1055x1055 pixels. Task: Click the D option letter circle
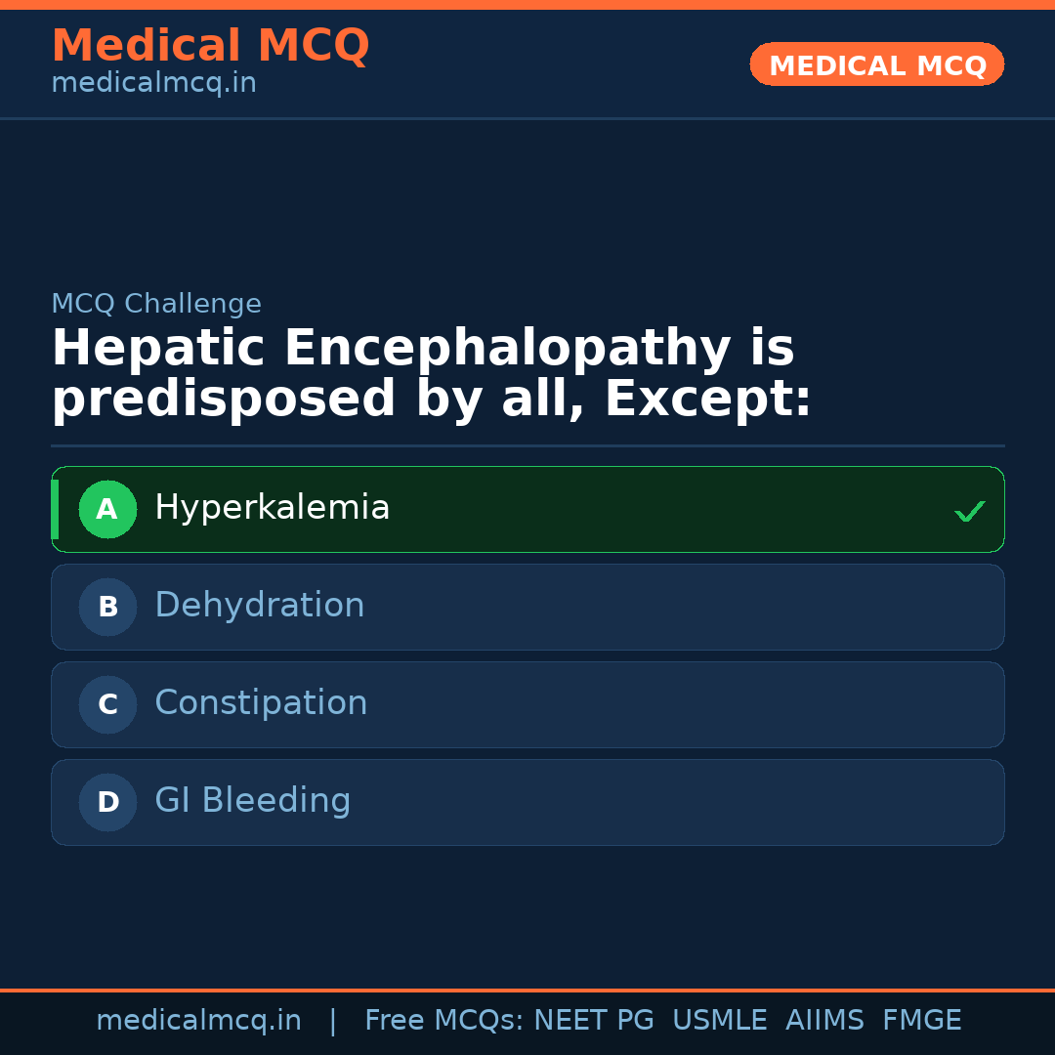tap(107, 802)
